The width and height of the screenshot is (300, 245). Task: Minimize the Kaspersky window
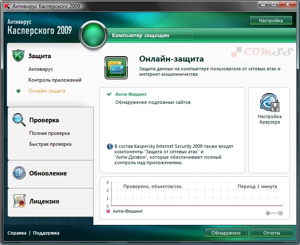(263, 4)
